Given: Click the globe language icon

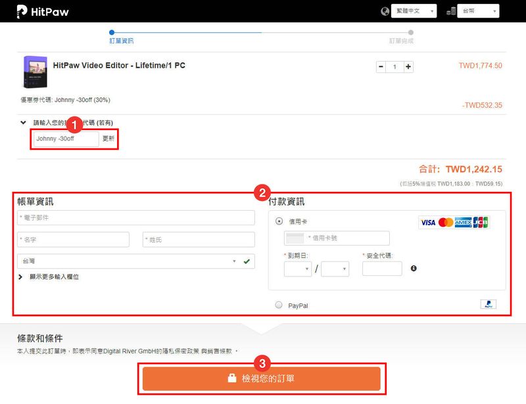Looking at the screenshot, I should 385,11.
